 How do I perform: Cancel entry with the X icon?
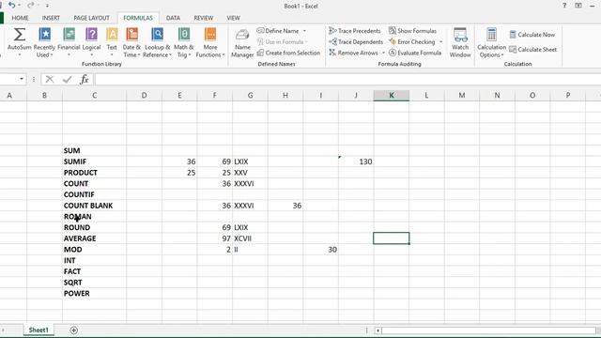[50, 79]
